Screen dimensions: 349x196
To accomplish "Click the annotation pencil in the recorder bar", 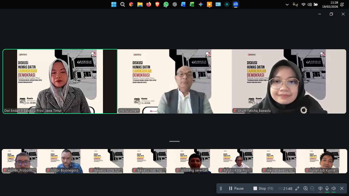I will point(297,188).
